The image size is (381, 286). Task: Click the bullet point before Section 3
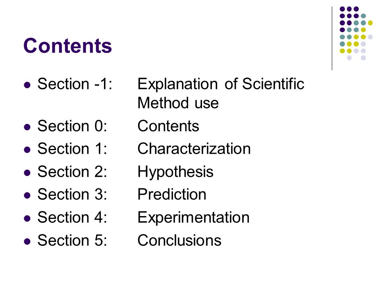[27, 195]
